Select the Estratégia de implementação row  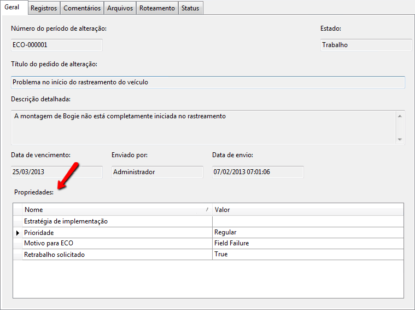[208, 221]
